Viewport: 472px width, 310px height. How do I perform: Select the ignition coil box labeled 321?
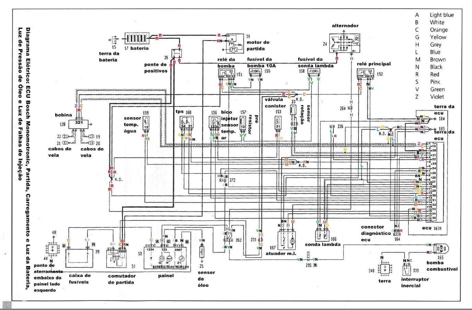pyautogui.click(x=79, y=124)
